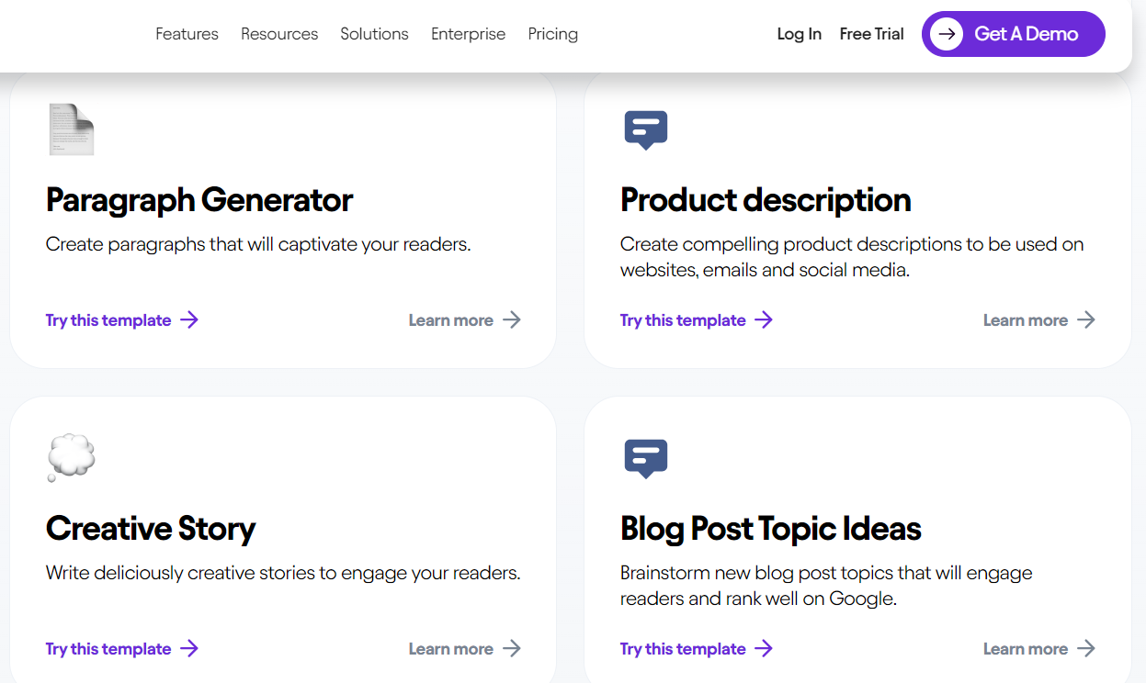The width and height of the screenshot is (1146, 683).
Task: Click the arrow beside Blog Post Topic Ideas' Learn more
Action: [x=1086, y=648]
